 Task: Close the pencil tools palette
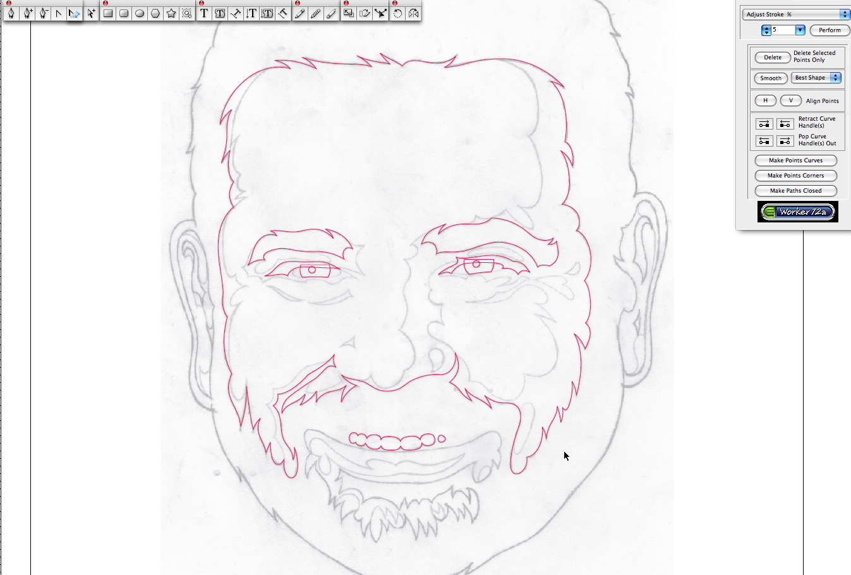click(298, 3)
